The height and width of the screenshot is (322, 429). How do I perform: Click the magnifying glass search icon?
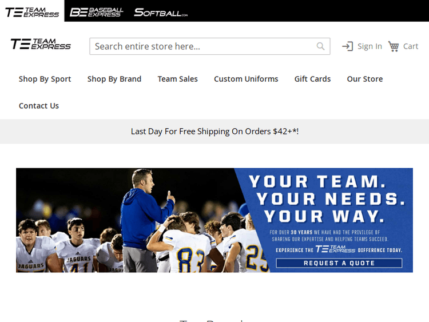(320, 46)
